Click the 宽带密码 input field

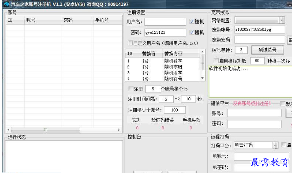tap(260, 40)
